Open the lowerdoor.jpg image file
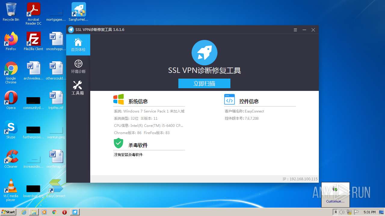The image size is (385, 216). (33, 190)
